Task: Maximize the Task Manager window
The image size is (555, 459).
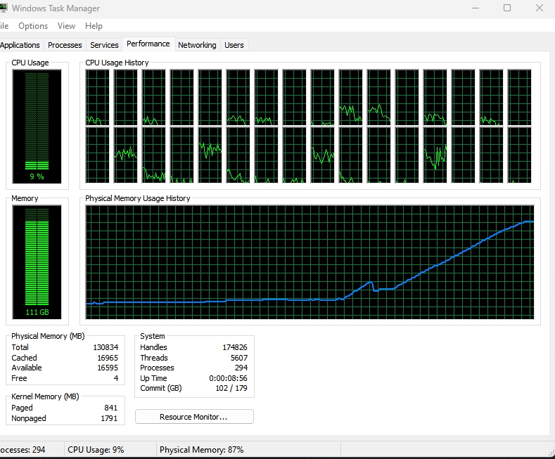Action: (507, 8)
